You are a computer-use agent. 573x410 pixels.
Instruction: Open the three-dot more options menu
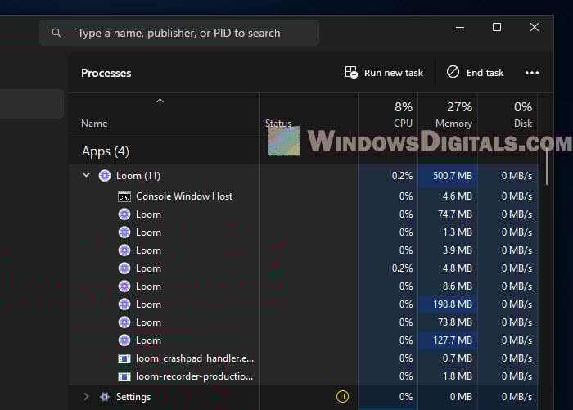coord(532,73)
